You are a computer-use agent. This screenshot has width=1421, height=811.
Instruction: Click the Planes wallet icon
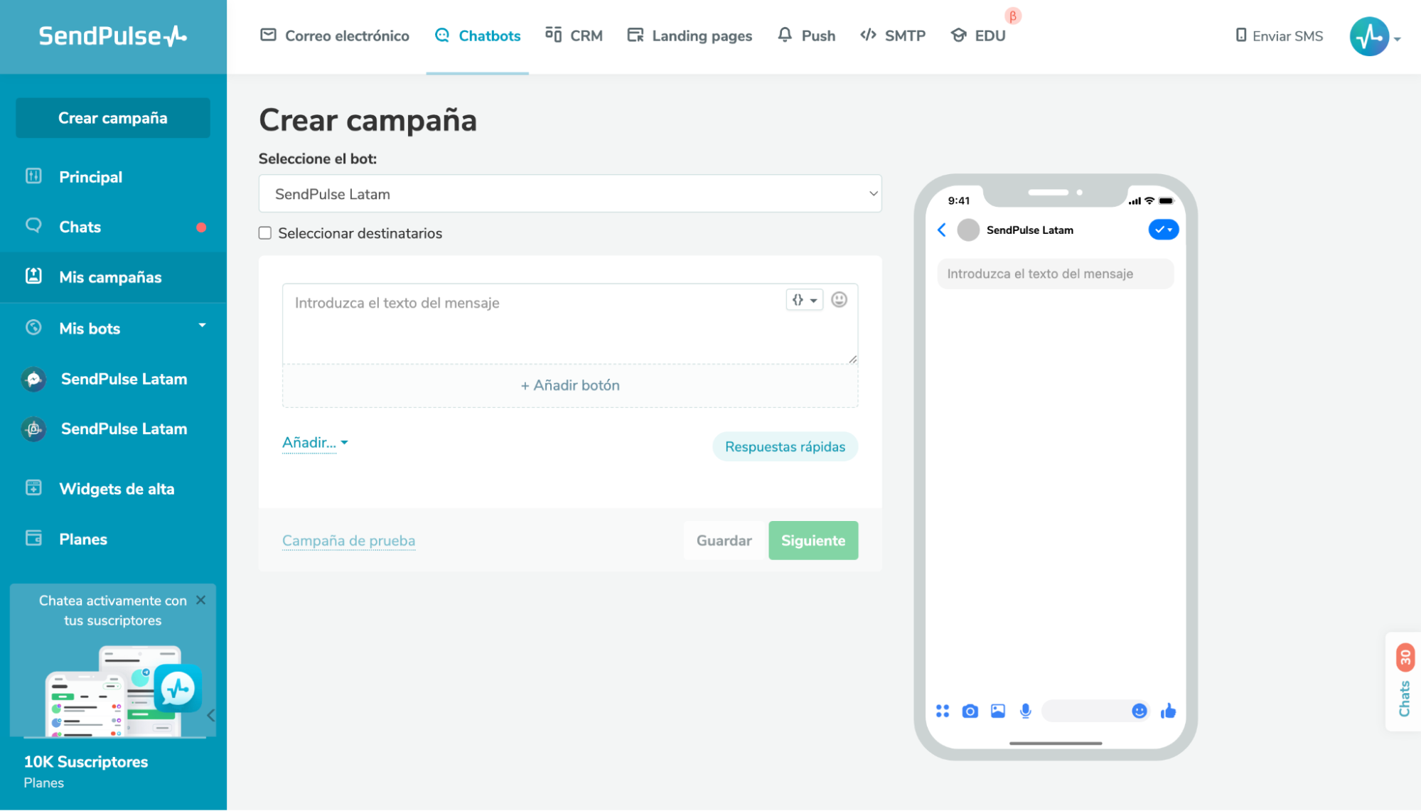pos(33,538)
